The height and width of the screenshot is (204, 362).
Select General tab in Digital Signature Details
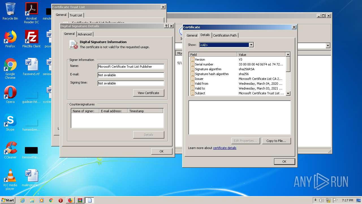pyautogui.click(x=69, y=34)
